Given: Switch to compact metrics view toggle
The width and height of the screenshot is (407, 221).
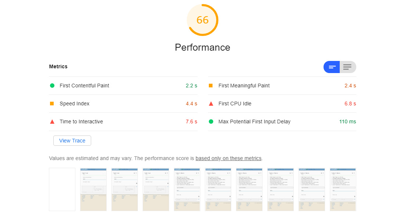Looking at the screenshot, I should [332, 67].
